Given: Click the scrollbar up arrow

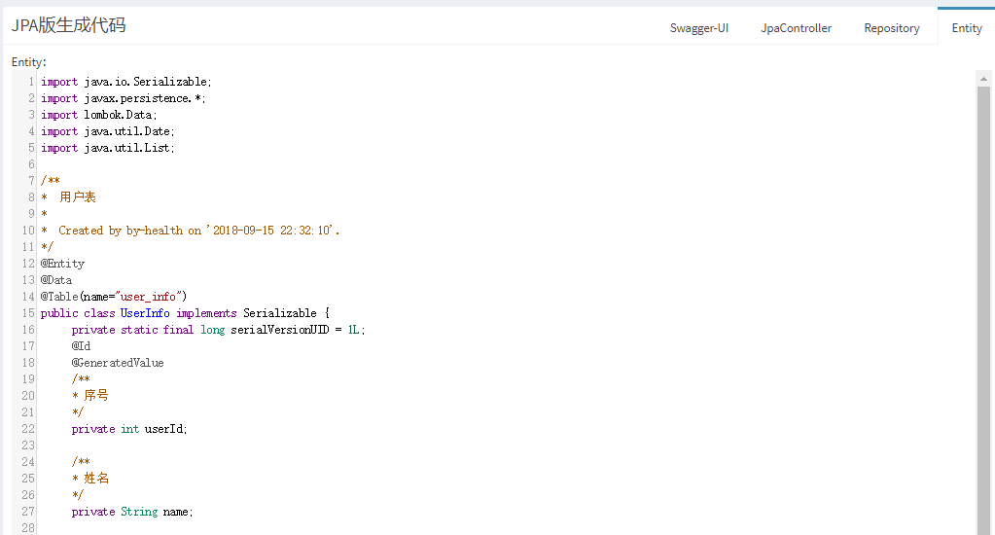Looking at the screenshot, I should 983,78.
